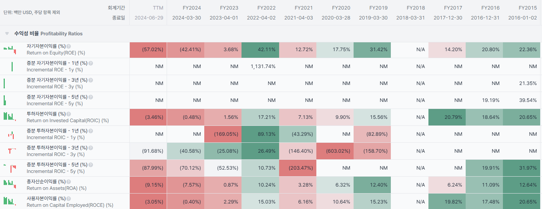
Task: Open the Return on Equity sparkline chart
Action: (10, 50)
